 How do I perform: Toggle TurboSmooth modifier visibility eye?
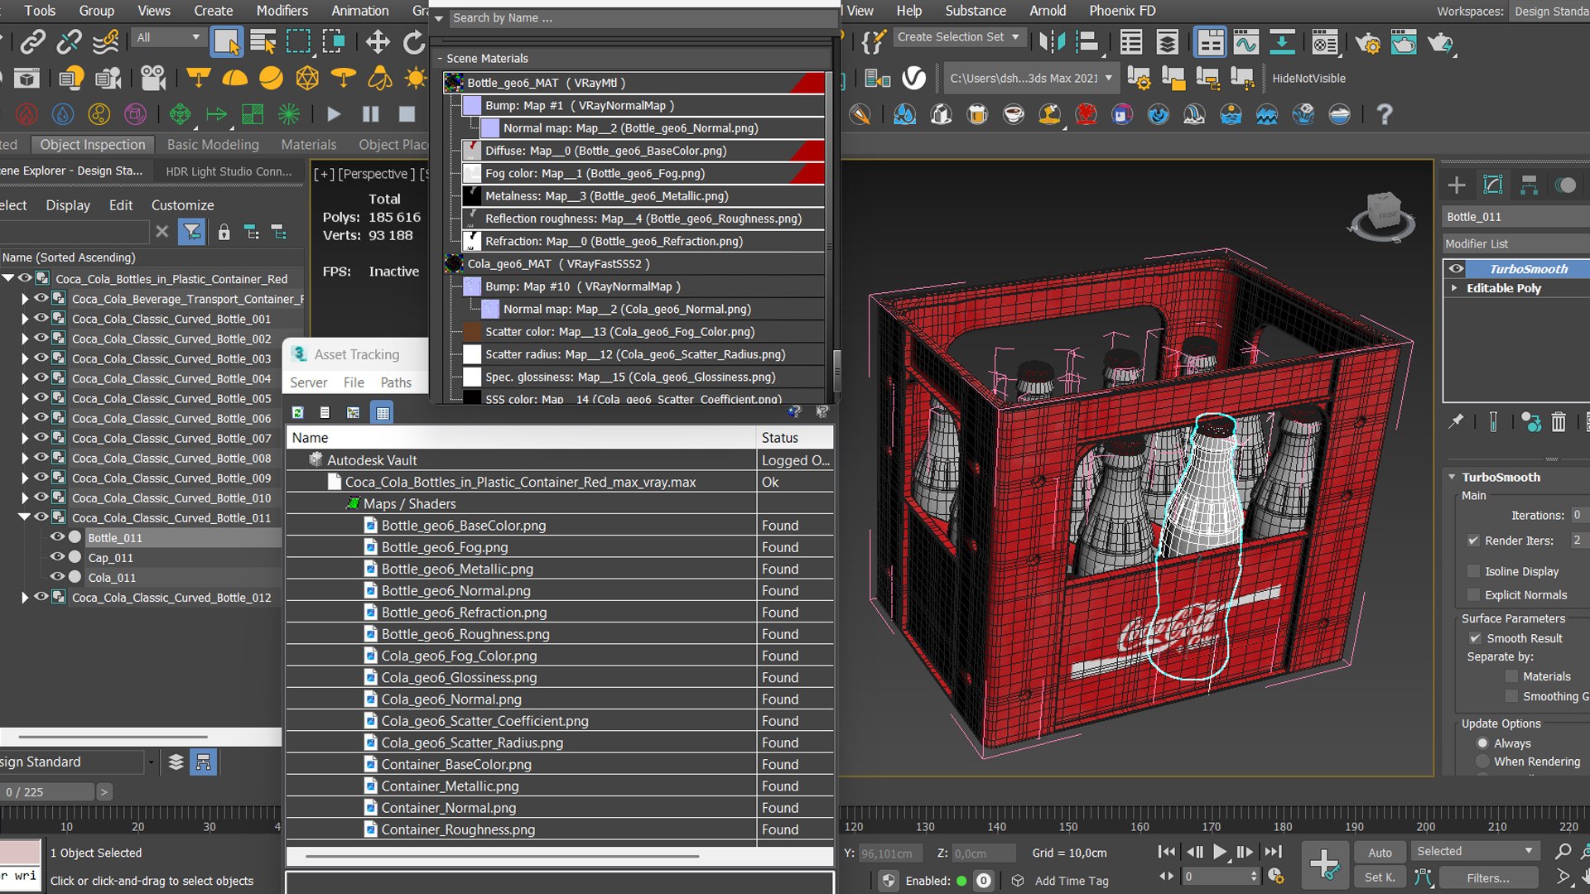coord(1456,269)
